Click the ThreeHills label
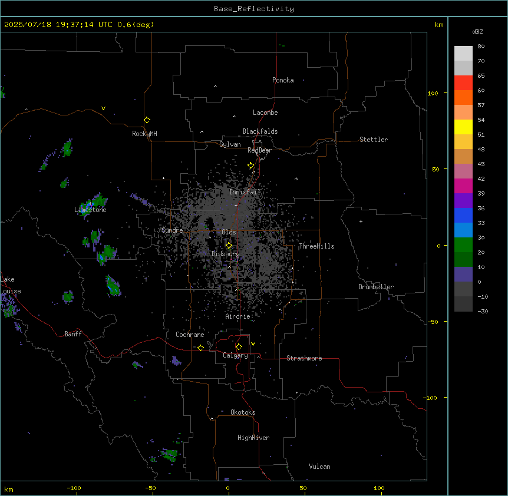The width and height of the screenshot is (508, 496). click(316, 246)
